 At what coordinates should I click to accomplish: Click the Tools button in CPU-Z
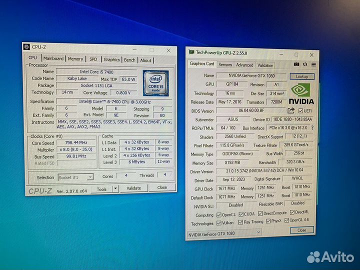(x=101, y=189)
